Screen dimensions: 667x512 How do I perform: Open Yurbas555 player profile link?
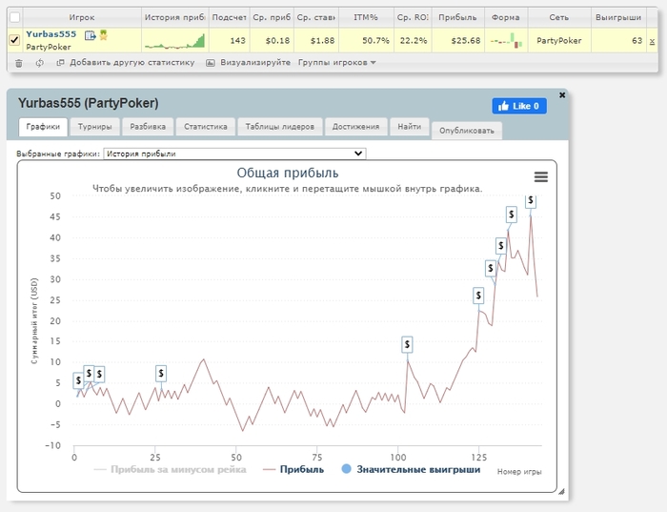pyautogui.click(x=51, y=34)
